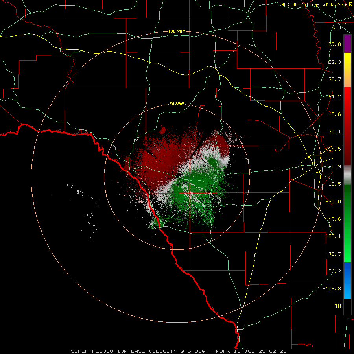The width and height of the screenshot is (354, 354).
Task: Click the "45.6" scale value
Action: point(335,114)
